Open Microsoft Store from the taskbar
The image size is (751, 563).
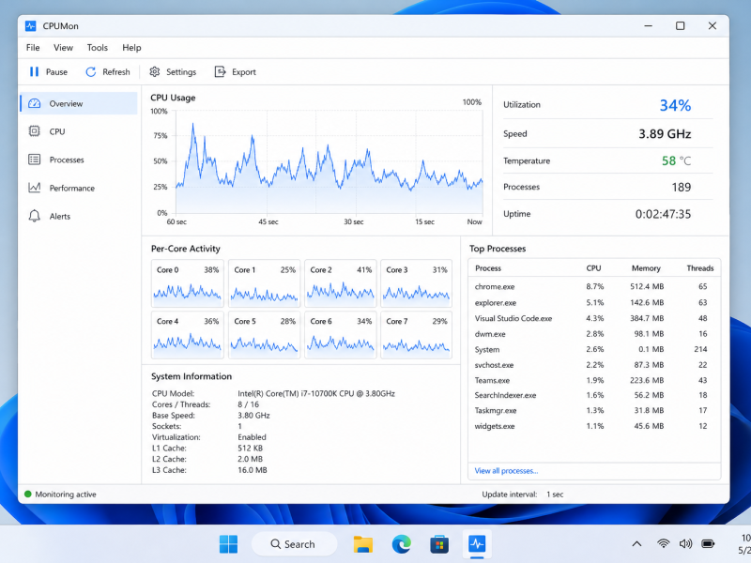439,544
